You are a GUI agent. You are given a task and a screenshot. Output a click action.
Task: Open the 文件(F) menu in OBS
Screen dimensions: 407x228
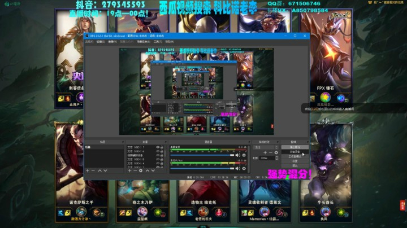click(89, 42)
